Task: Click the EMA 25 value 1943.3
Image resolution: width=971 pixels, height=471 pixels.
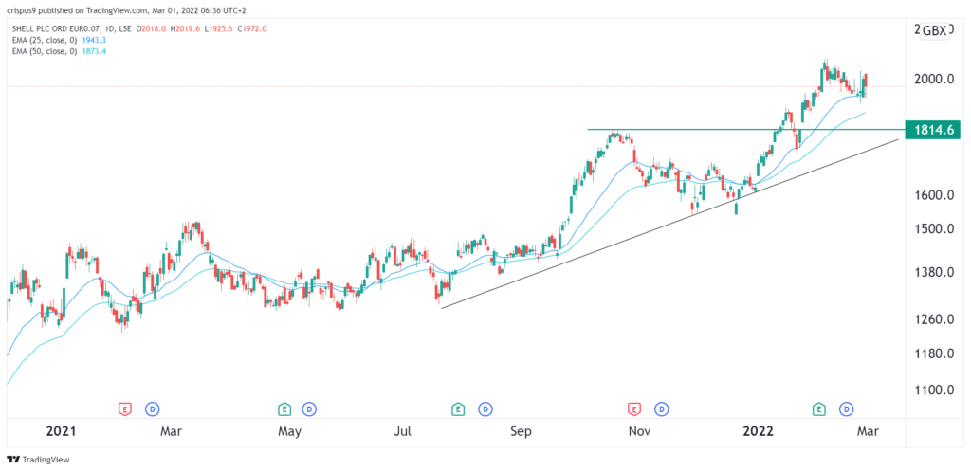Action: click(96, 40)
